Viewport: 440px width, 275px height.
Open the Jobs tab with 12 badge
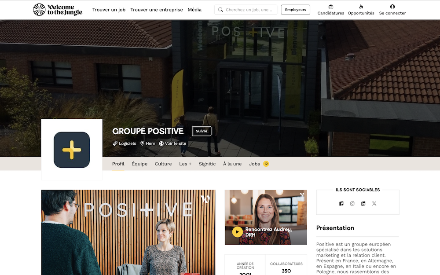259,164
